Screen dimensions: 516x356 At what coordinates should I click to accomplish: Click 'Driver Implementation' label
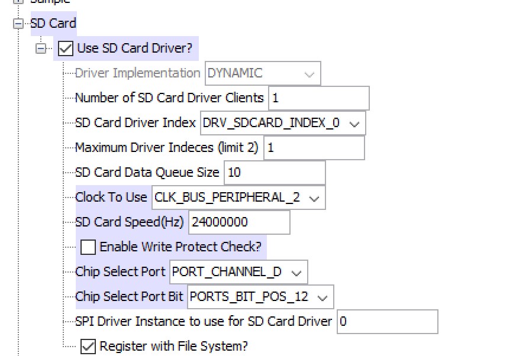pyautogui.click(x=137, y=73)
